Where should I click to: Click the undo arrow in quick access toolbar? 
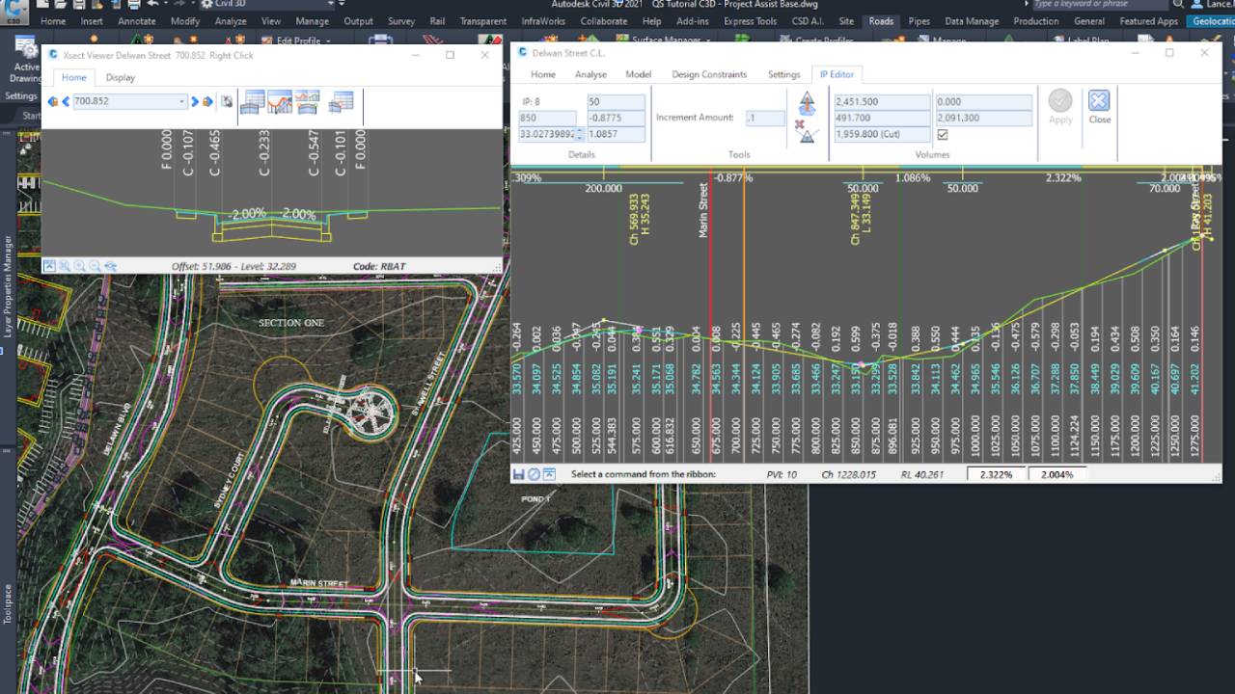[x=153, y=4]
